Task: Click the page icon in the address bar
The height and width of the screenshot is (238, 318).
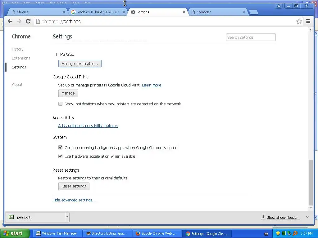Action: 38,21
